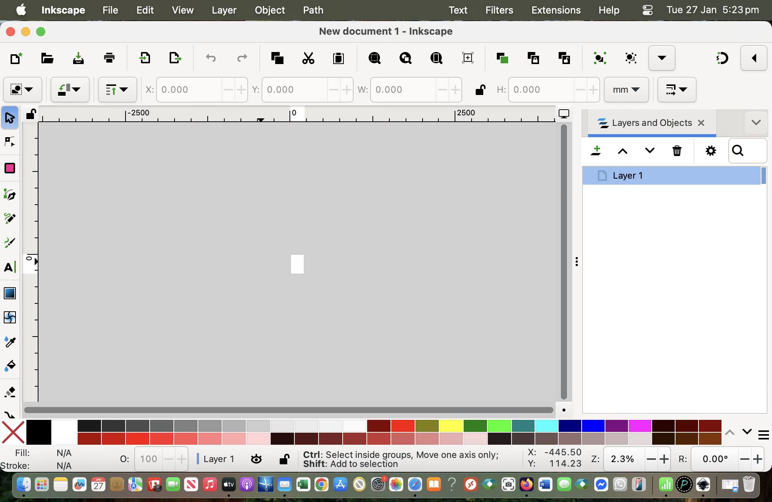Select the Calligraphy tool
The width and height of the screenshot is (772, 502).
[x=10, y=242]
